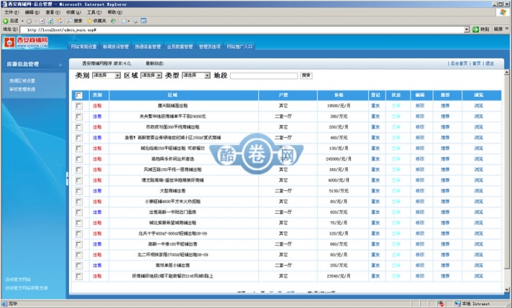
Task: Open the IE Search (搜索) toolbar button
Action: (74, 21)
